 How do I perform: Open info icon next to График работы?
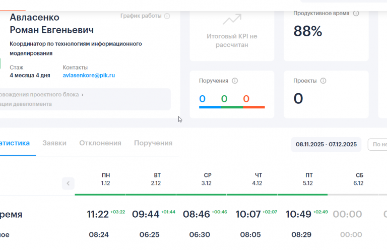167,16
